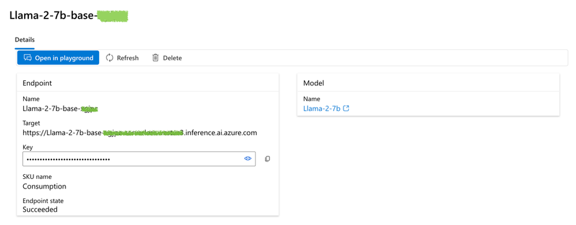The width and height of the screenshot is (576, 225).
Task: Click the Endpoint state label
Action: click(43, 201)
